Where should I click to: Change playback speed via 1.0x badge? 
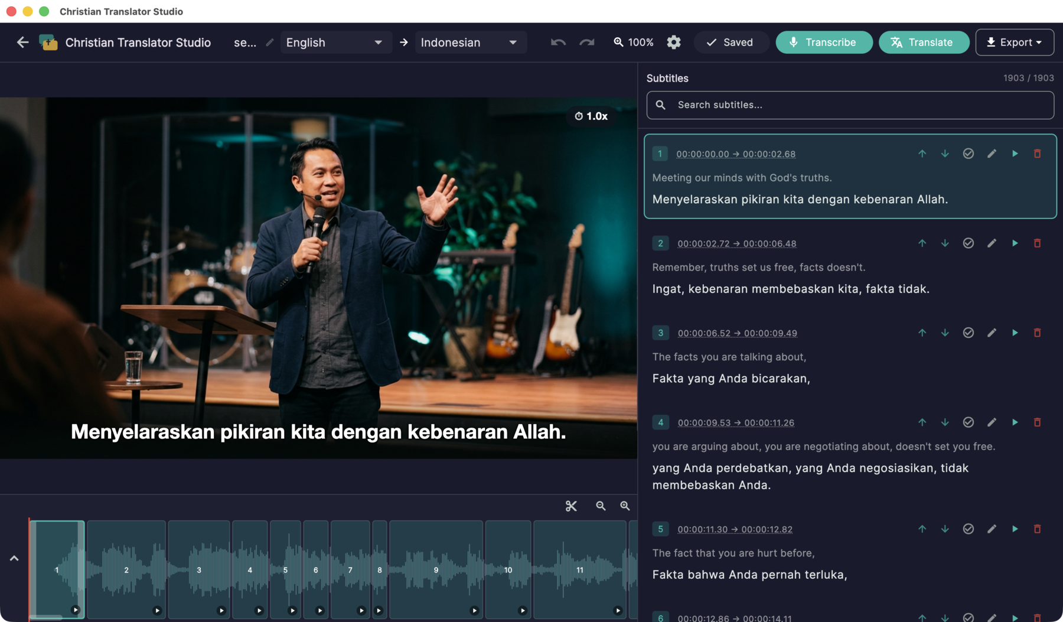pyautogui.click(x=591, y=116)
